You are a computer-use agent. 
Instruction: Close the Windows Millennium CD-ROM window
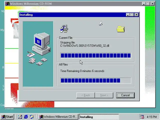click(x=152, y=4)
